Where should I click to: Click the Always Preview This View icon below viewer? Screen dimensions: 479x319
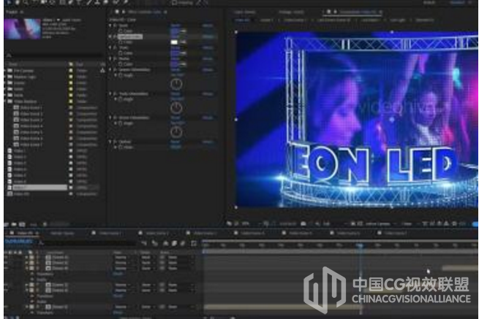pyautogui.click(x=229, y=224)
